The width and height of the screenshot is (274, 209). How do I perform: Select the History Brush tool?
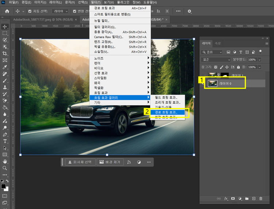pos(5,94)
